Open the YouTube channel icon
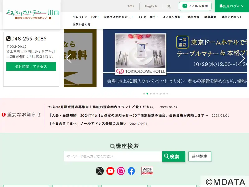The image size is (249, 187). click(x=110, y=171)
